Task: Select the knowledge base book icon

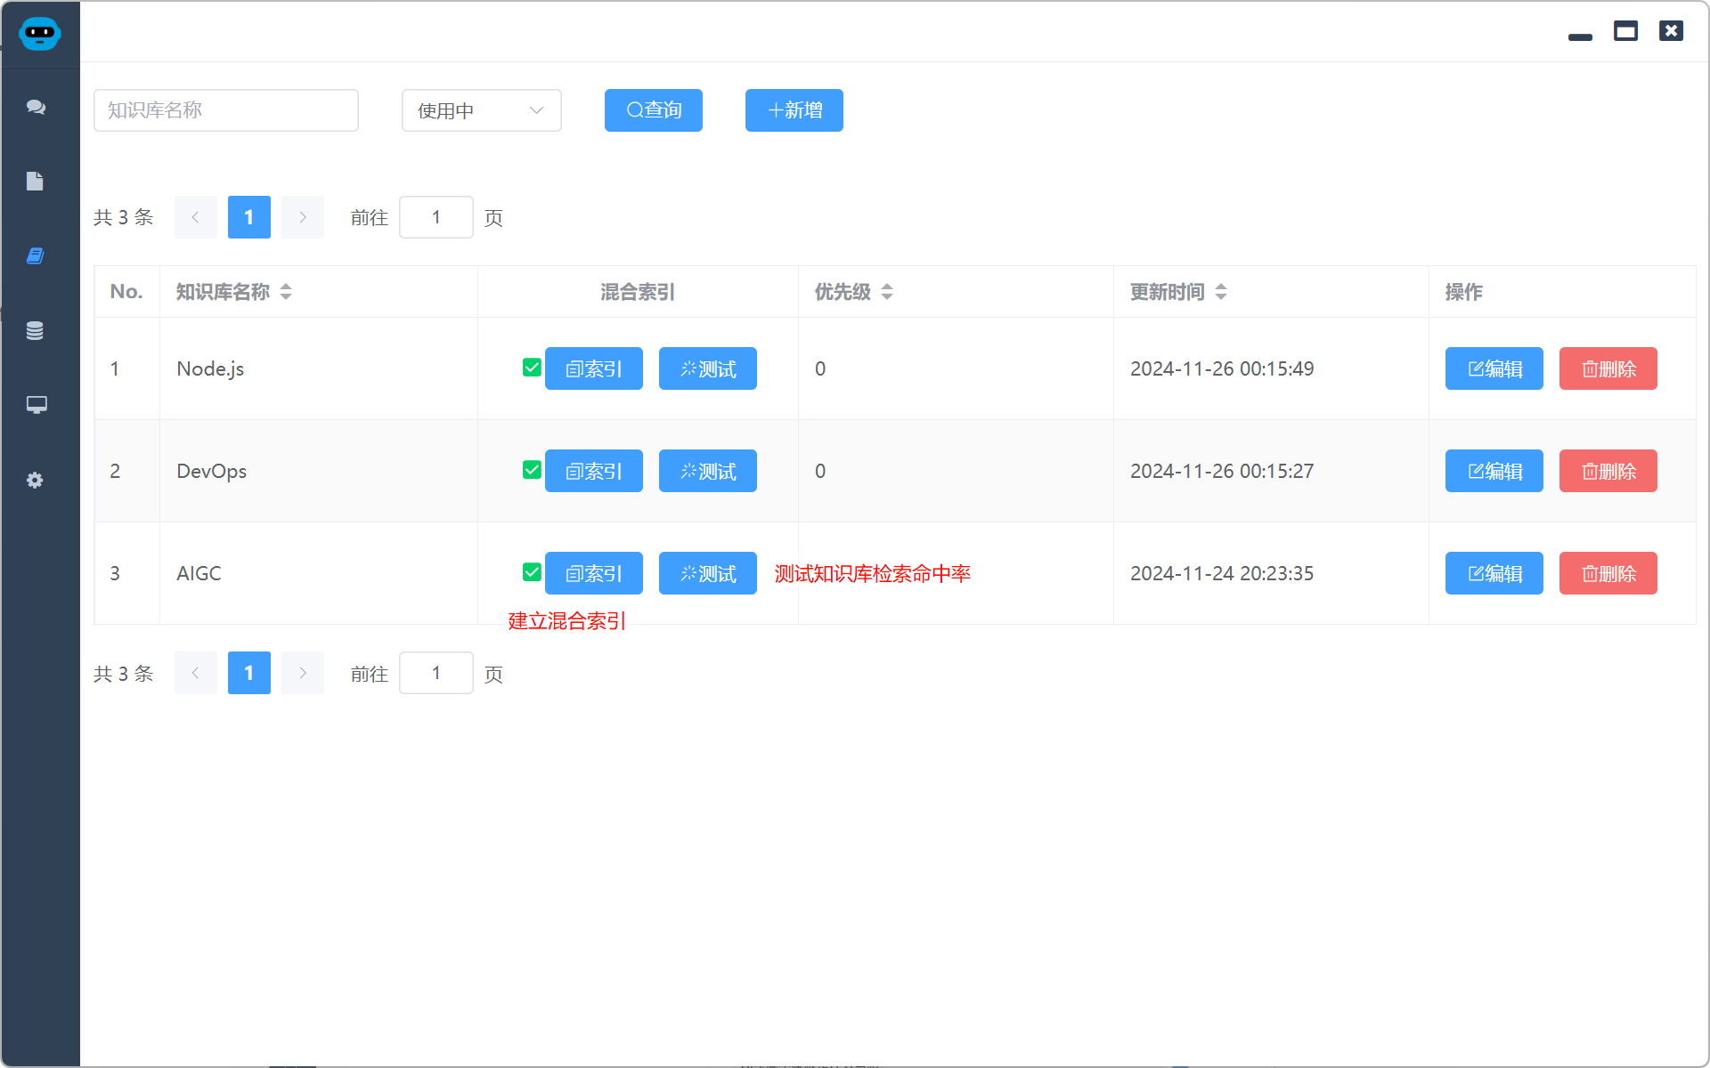Action: coord(35,256)
